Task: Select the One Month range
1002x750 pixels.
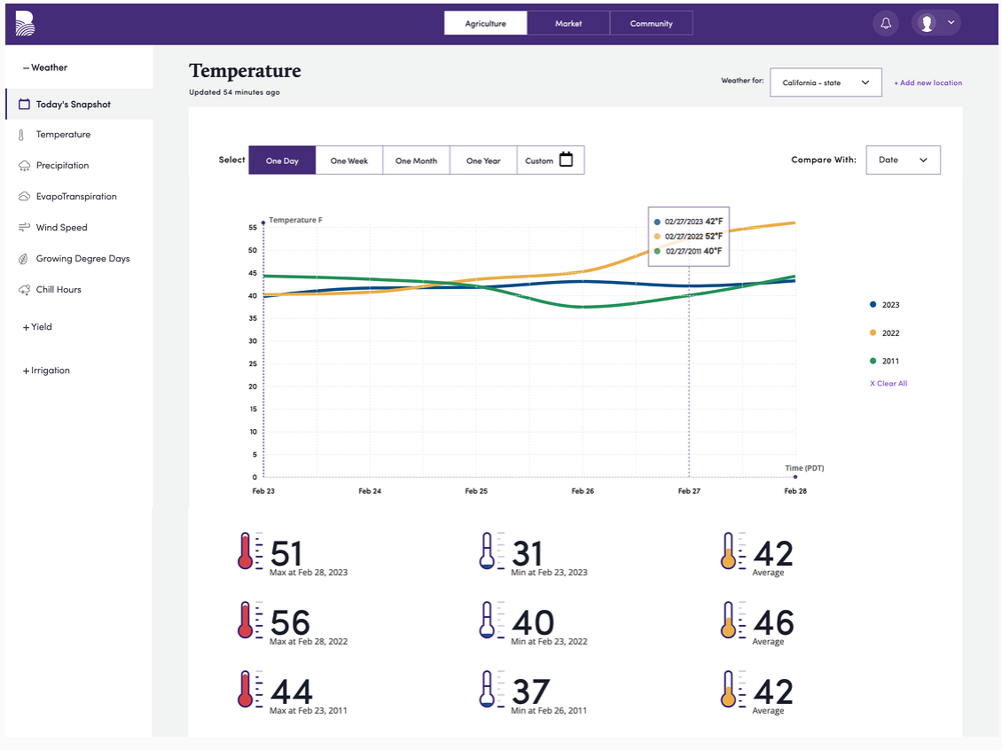Action: (417, 160)
